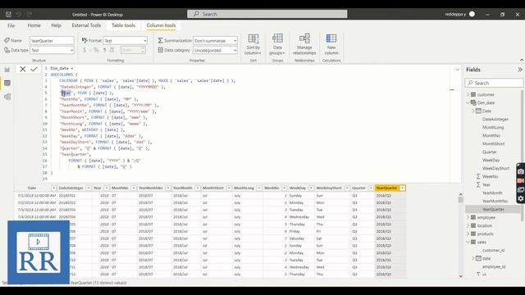Image resolution: width=525 pixels, height=295 pixels.
Task: Click the Fields pane vertical scrollbar
Action: tap(523, 156)
